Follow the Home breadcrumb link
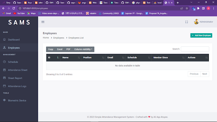The height and width of the screenshot is (122, 217). tap(46, 38)
